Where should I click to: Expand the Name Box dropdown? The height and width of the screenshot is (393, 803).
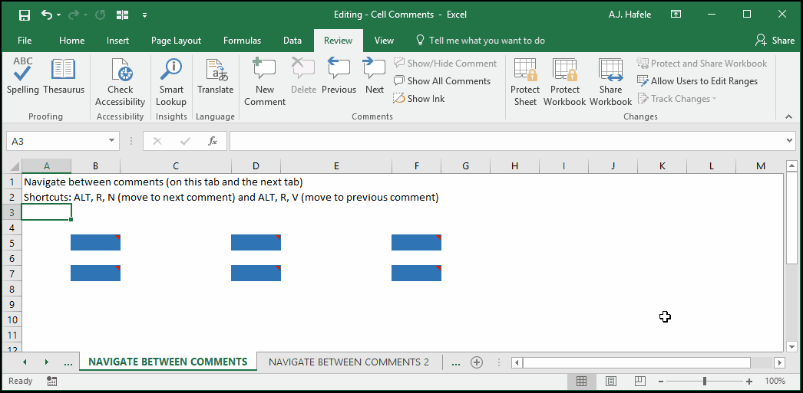111,141
